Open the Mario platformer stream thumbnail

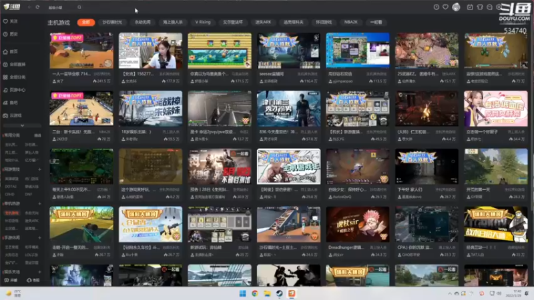pyautogui.click(x=220, y=51)
